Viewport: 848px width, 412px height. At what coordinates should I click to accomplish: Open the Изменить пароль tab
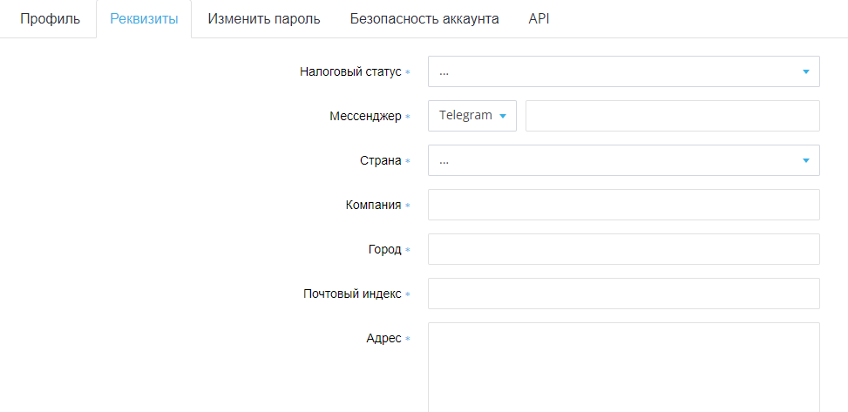pos(264,19)
